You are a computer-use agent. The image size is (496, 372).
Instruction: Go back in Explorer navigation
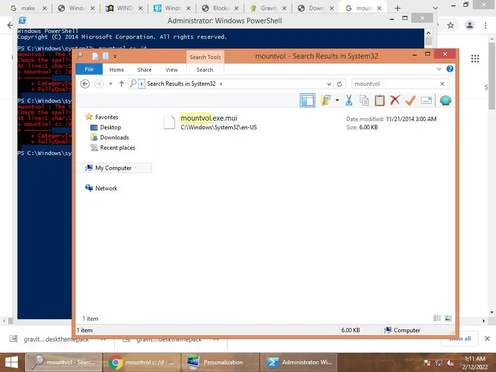pos(85,84)
